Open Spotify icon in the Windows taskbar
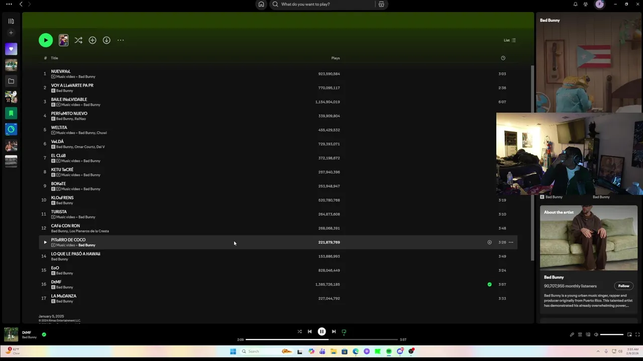 [389, 351]
